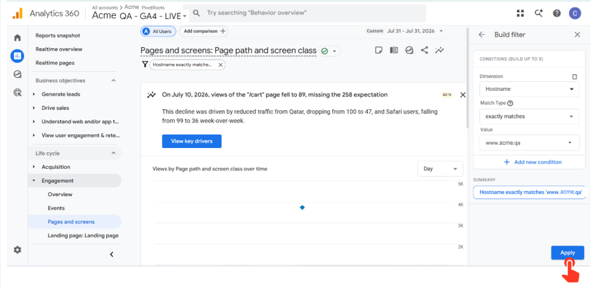Open the Home icon in left rail
Screen dimensions: 597x287
(x=17, y=37)
